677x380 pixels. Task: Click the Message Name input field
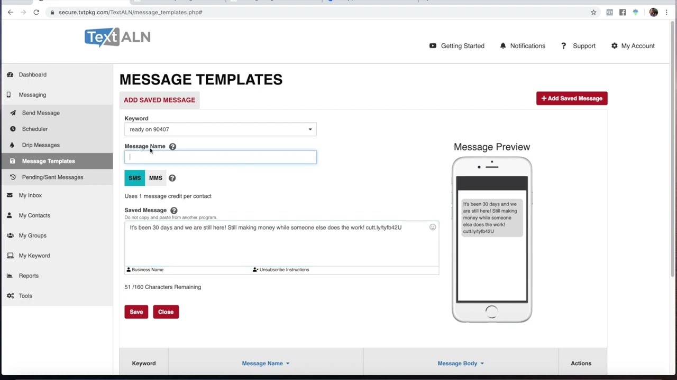tap(221, 157)
